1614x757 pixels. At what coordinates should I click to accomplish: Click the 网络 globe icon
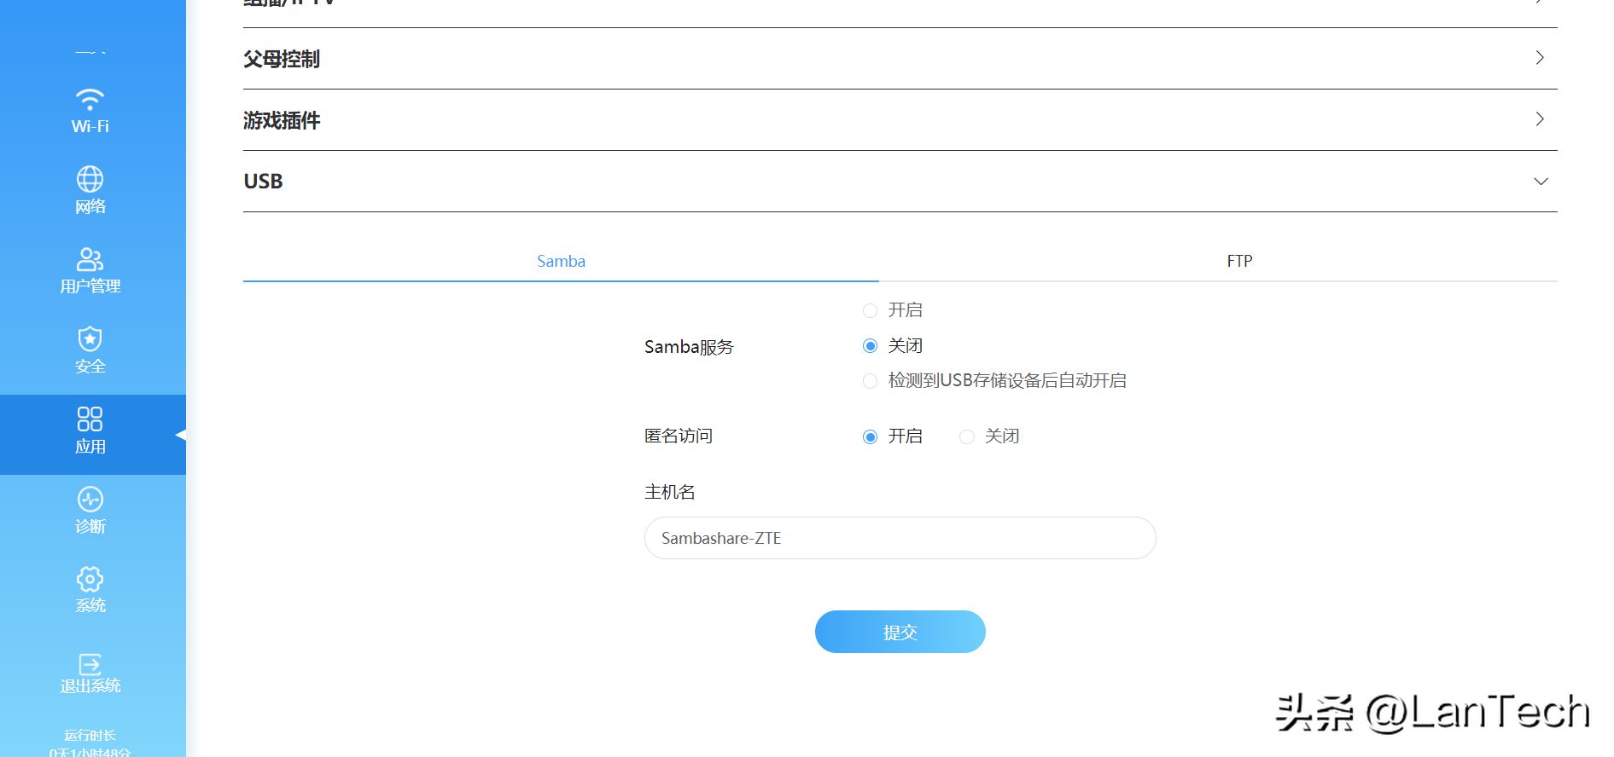coord(90,179)
